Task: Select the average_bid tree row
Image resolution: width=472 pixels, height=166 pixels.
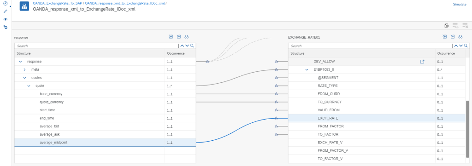Action: [x=105, y=126]
